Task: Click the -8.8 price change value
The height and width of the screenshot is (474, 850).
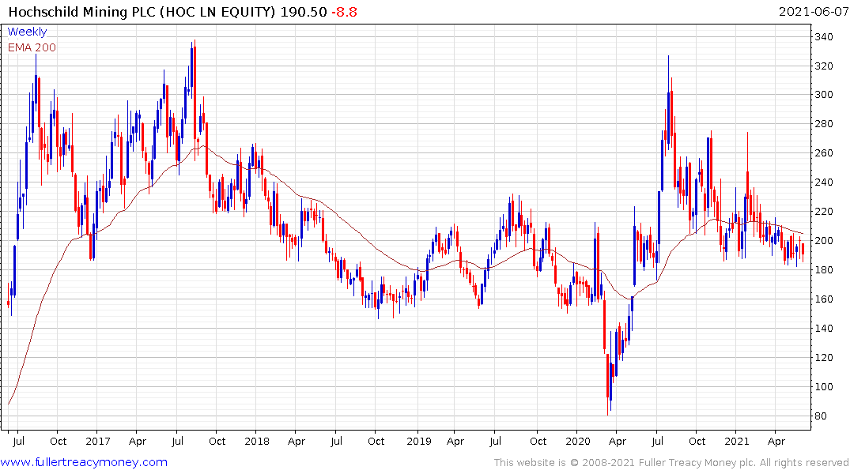Action: 344,12
